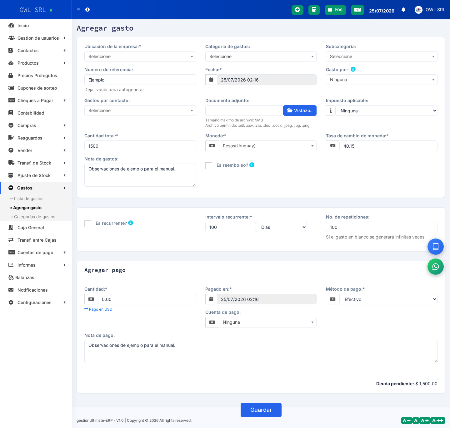This screenshot has height=428, width=450.
Task: Click Cuenta de pago money icon
Action: coord(212,322)
